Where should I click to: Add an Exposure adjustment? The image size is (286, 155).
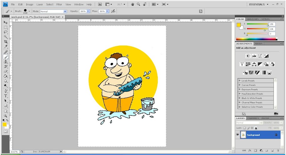[x=266, y=56]
